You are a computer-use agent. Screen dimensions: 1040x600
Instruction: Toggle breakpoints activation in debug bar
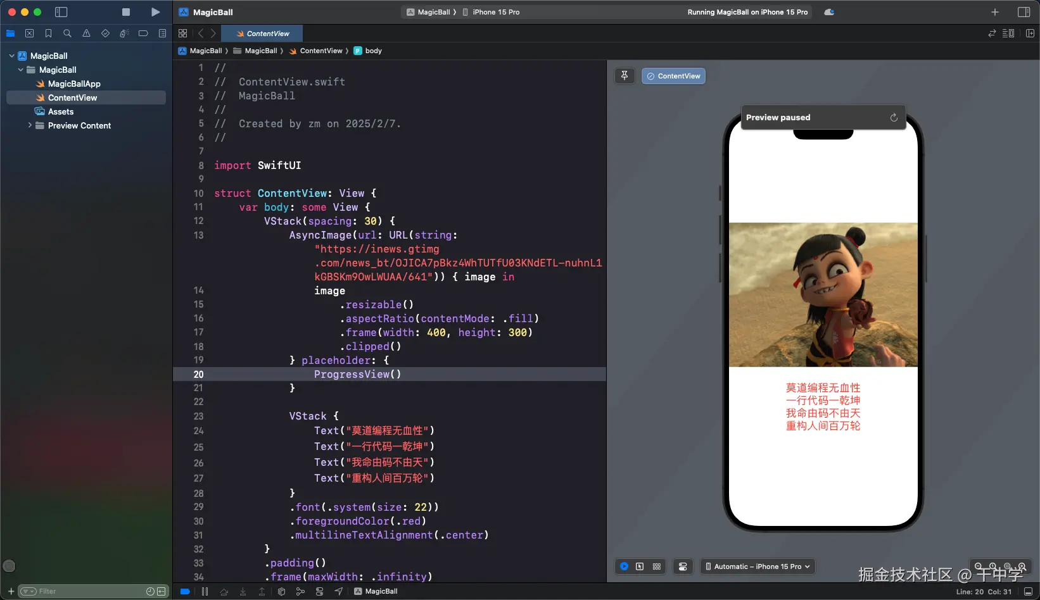(185, 591)
